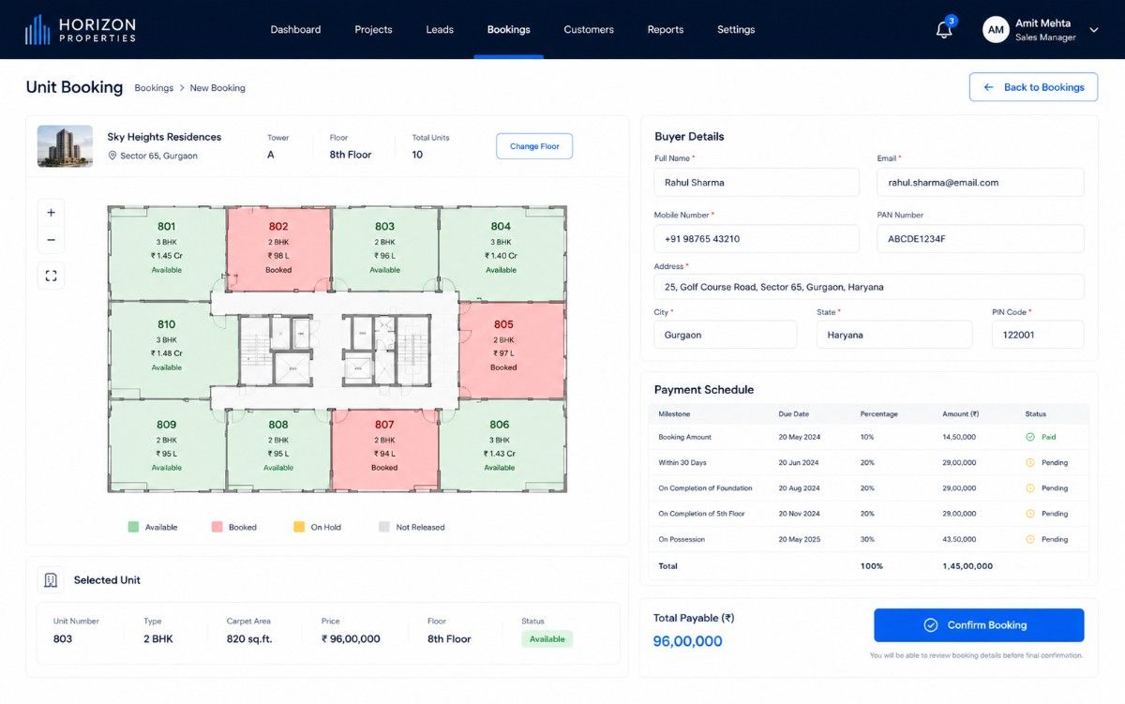Click the Milestone column header
This screenshot has height=704, width=1125.
pyautogui.click(x=674, y=413)
